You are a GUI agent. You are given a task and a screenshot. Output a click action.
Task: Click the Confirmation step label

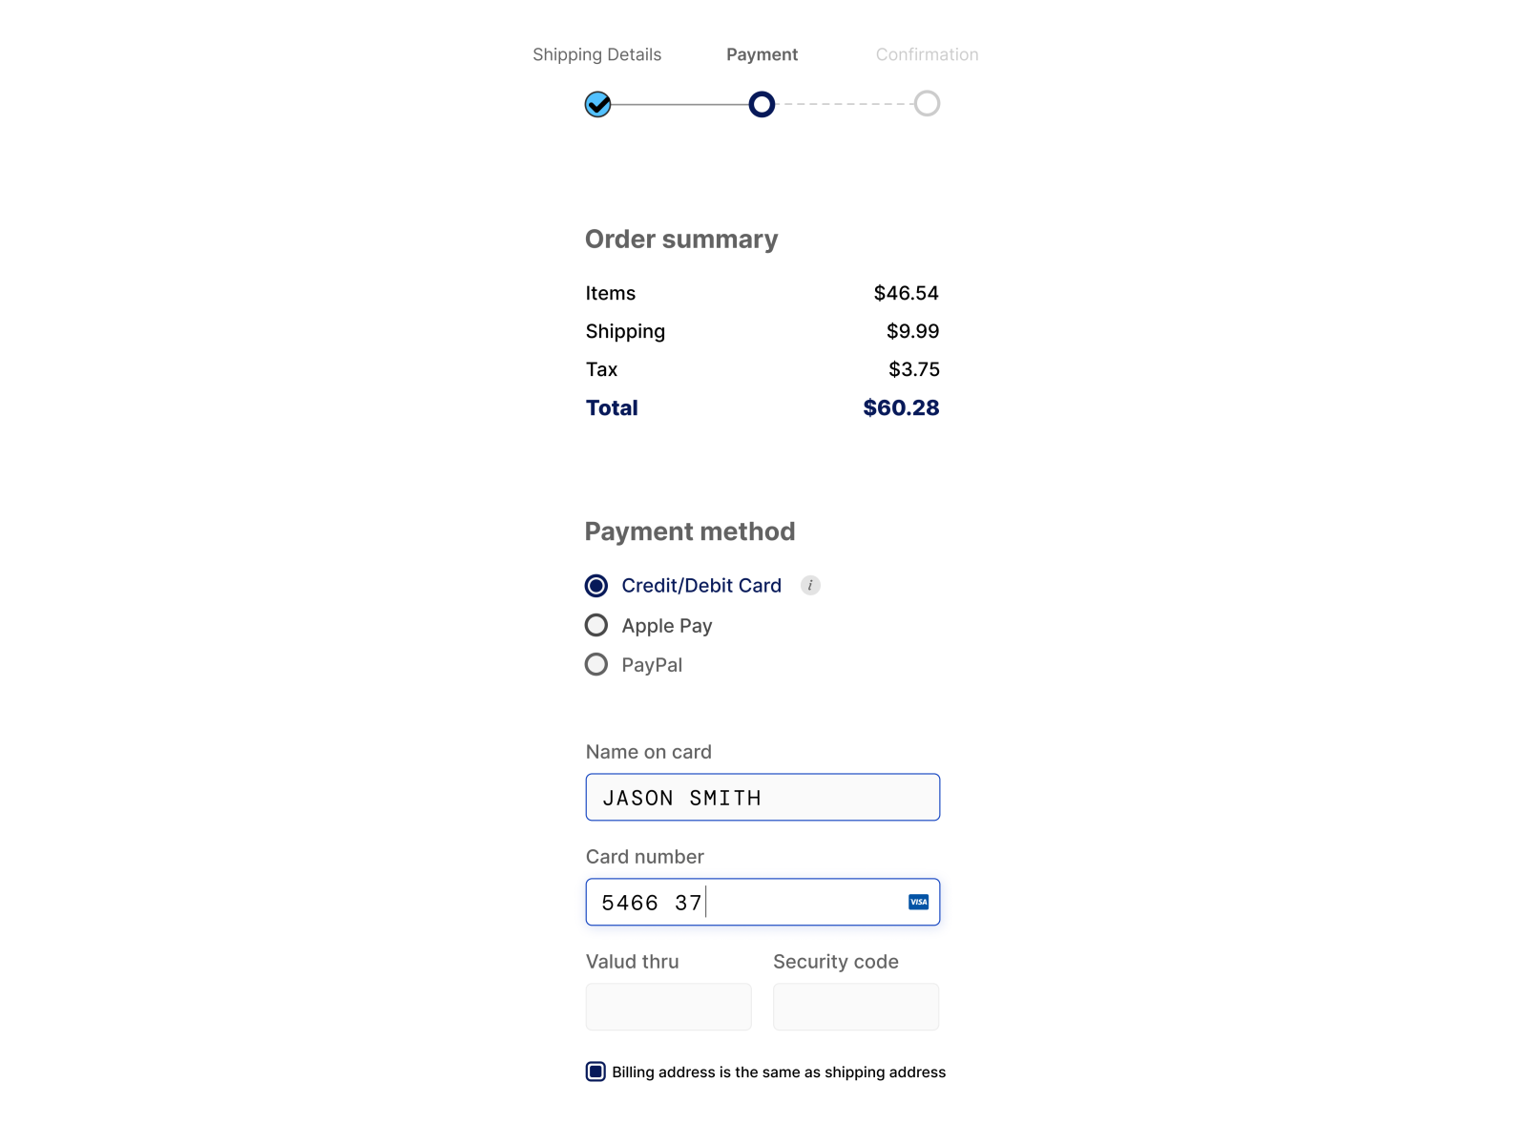click(927, 54)
